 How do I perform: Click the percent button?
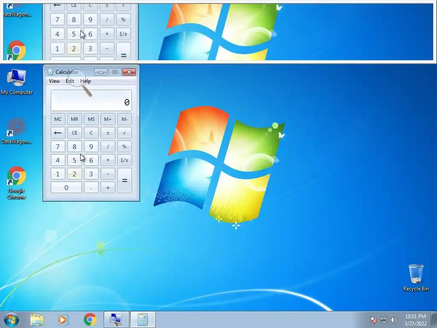pos(125,146)
